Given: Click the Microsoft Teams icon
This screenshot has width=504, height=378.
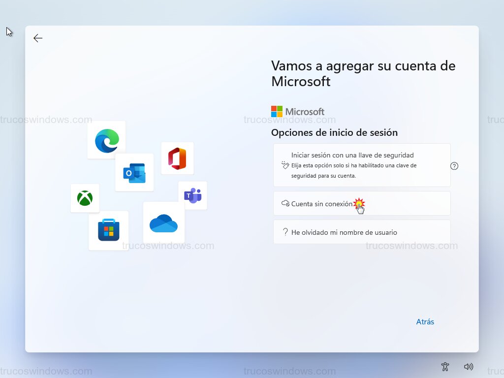Looking at the screenshot, I should [192, 195].
